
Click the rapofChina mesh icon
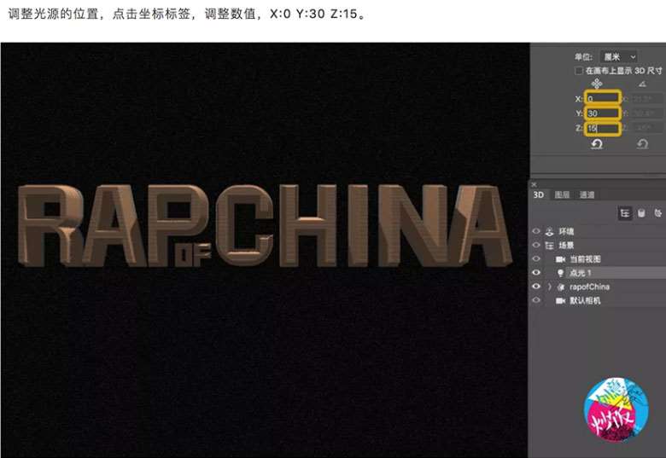click(x=561, y=287)
